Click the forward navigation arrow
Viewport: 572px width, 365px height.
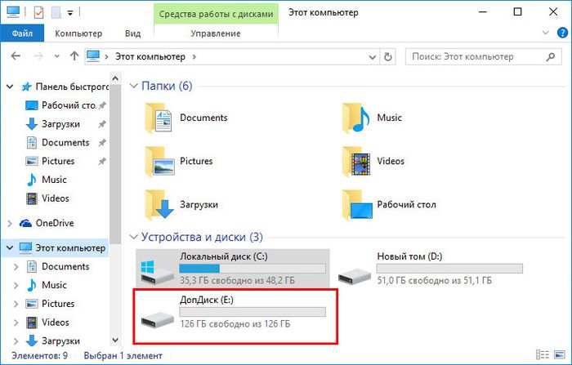click(x=38, y=56)
